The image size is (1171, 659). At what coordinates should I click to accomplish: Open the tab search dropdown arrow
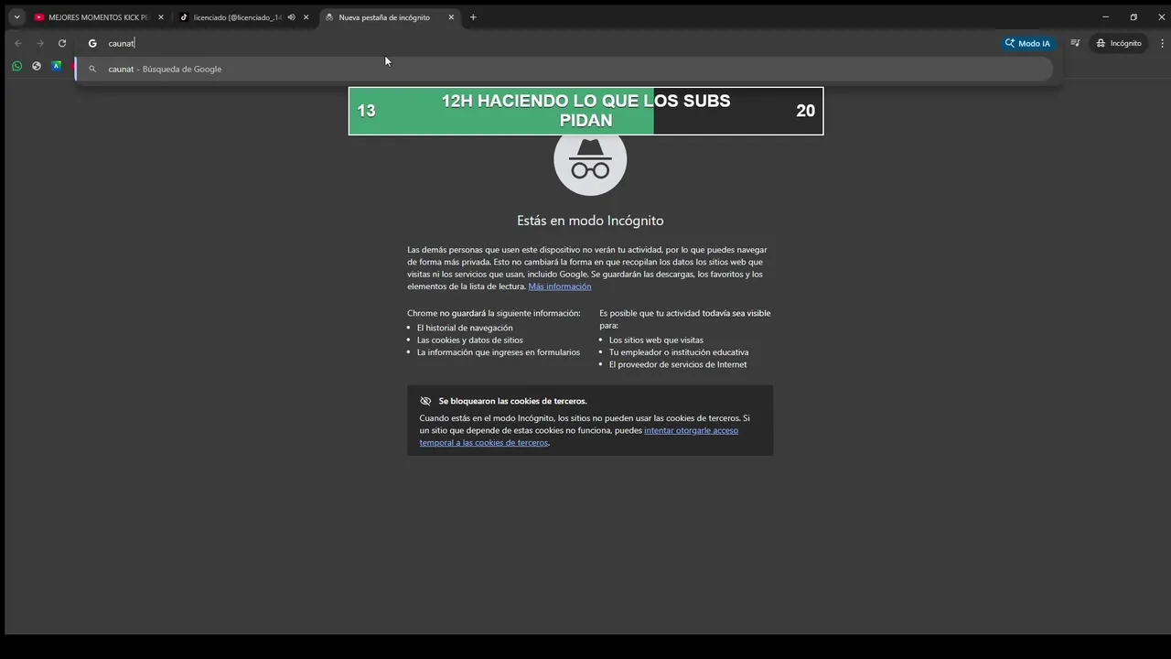[x=16, y=17]
